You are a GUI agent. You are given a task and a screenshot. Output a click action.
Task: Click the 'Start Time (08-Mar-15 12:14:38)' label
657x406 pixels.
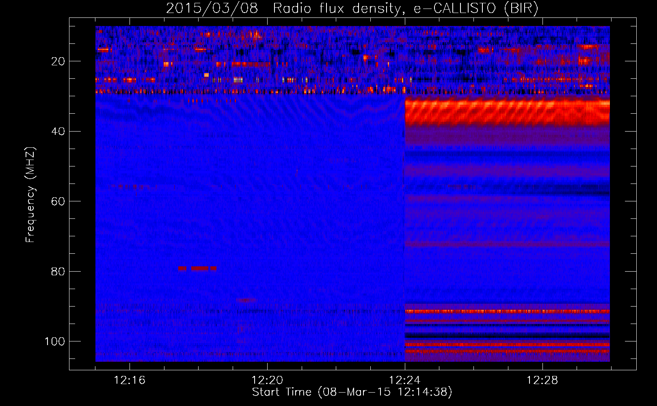click(352, 392)
